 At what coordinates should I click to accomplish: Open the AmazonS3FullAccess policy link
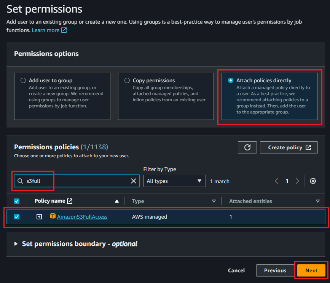tap(82, 217)
